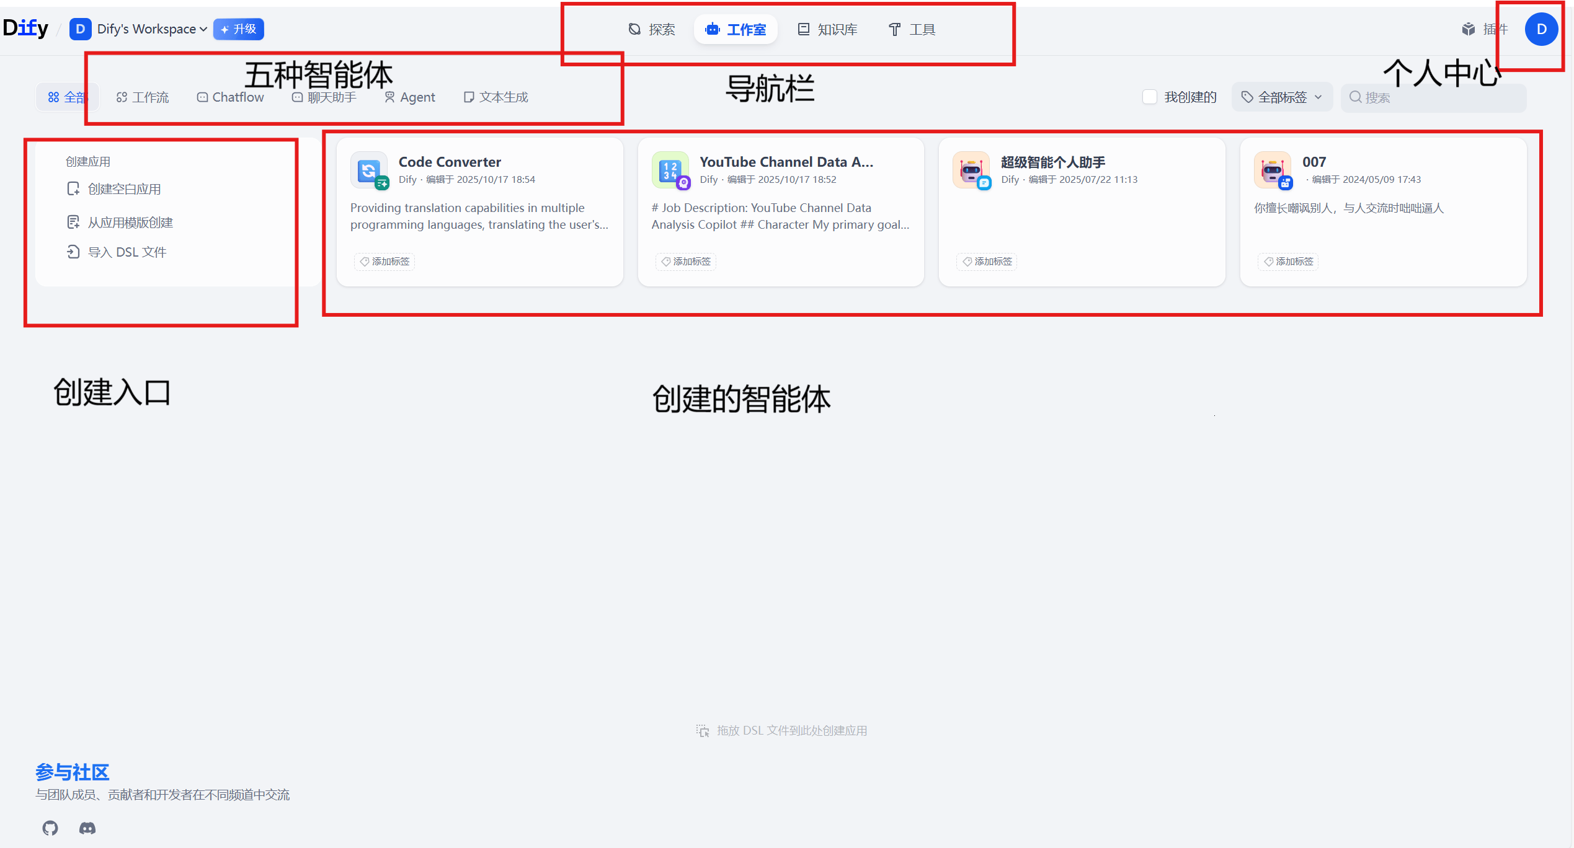Click the Code Converter description text
1574x848 pixels.
479,216
